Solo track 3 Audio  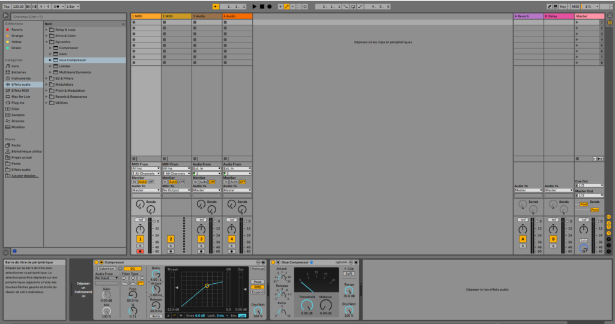coord(201,246)
